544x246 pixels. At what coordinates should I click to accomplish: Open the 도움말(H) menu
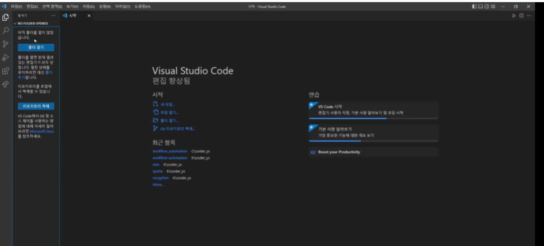[x=143, y=7]
